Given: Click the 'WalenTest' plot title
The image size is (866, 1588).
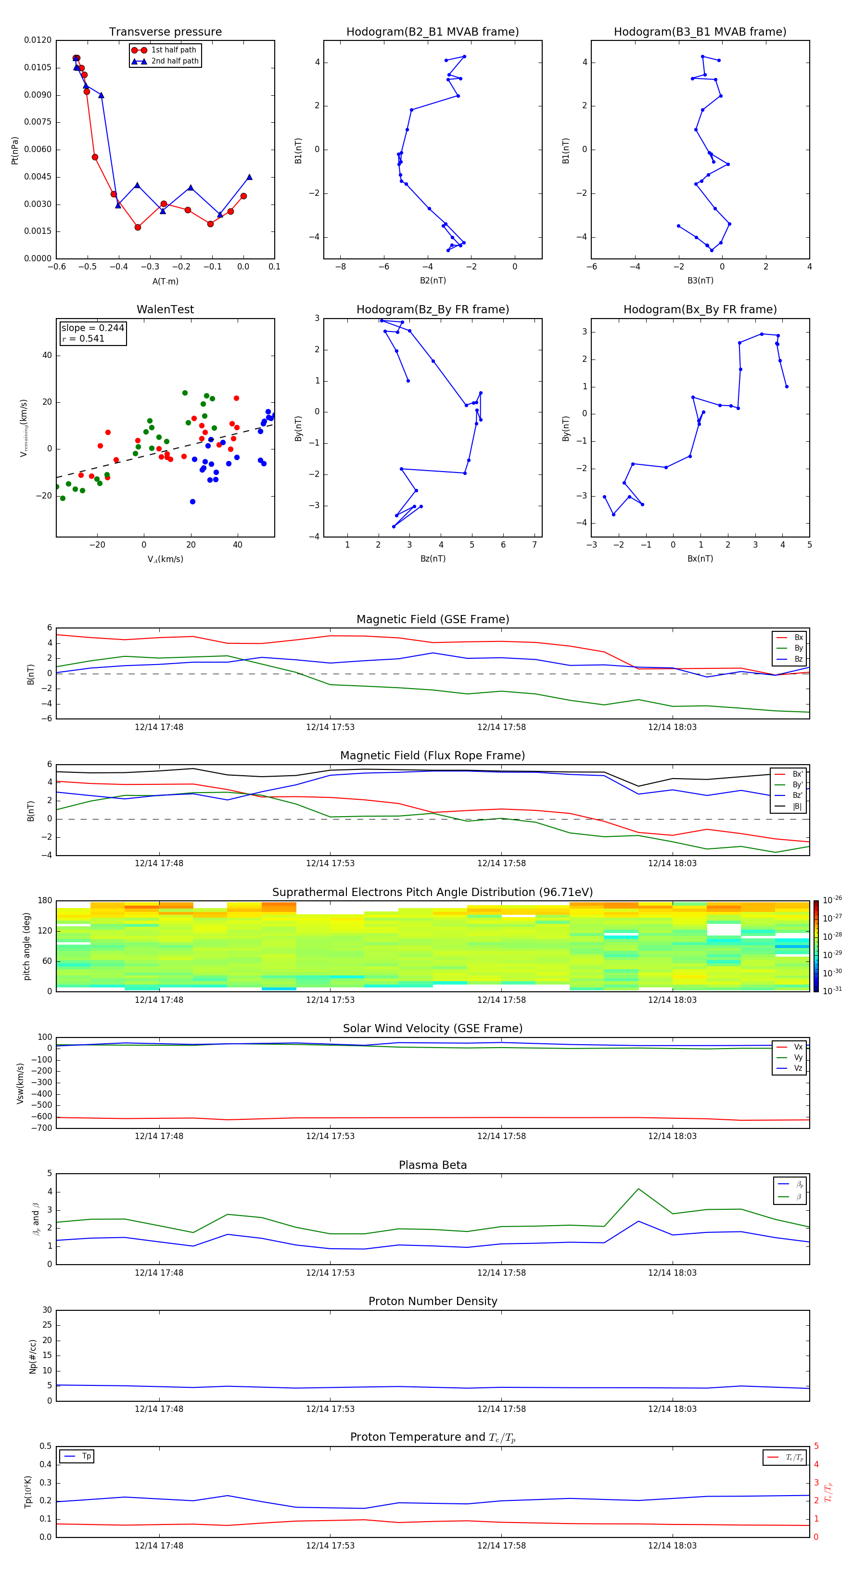Looking at the screenshot, I should click(165, 309).
